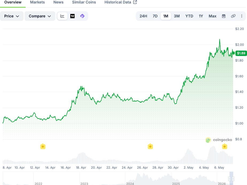Go to the Similar Coins tab
247x185 pixels.
pyautogui.click(x=84, y=2)
